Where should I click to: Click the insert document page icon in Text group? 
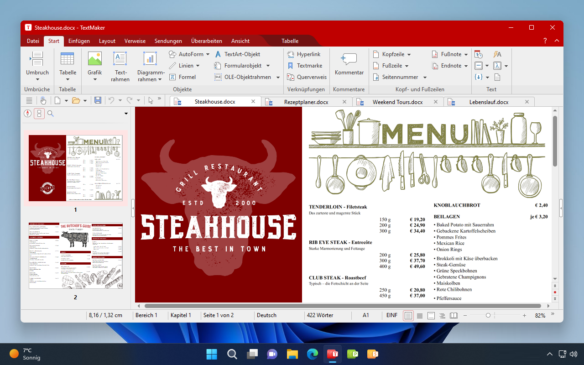[x=497, y=77]
